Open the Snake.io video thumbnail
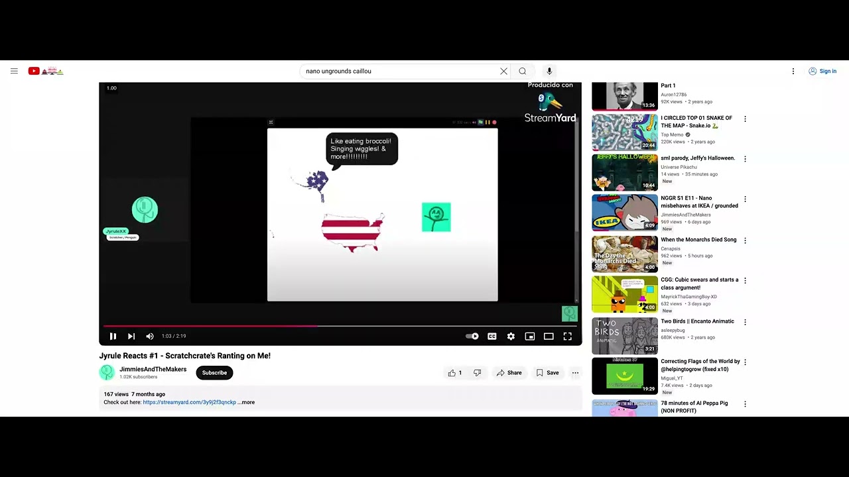This screenshot has height=477, width=849. 625,132
